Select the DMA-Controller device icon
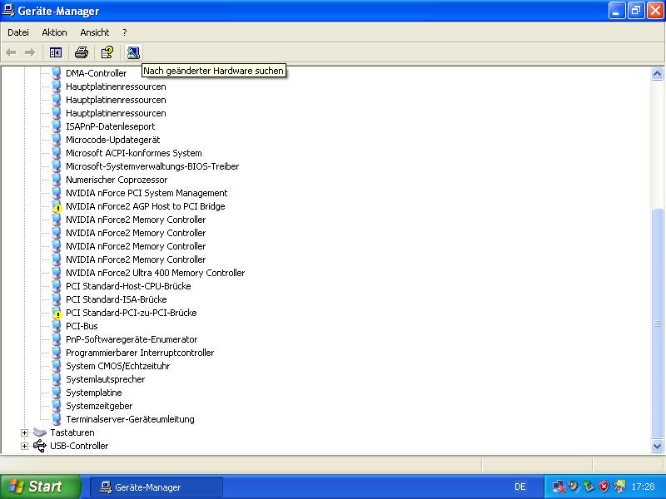The width and height of the screenshot is (666, 499). click(56, 73)
